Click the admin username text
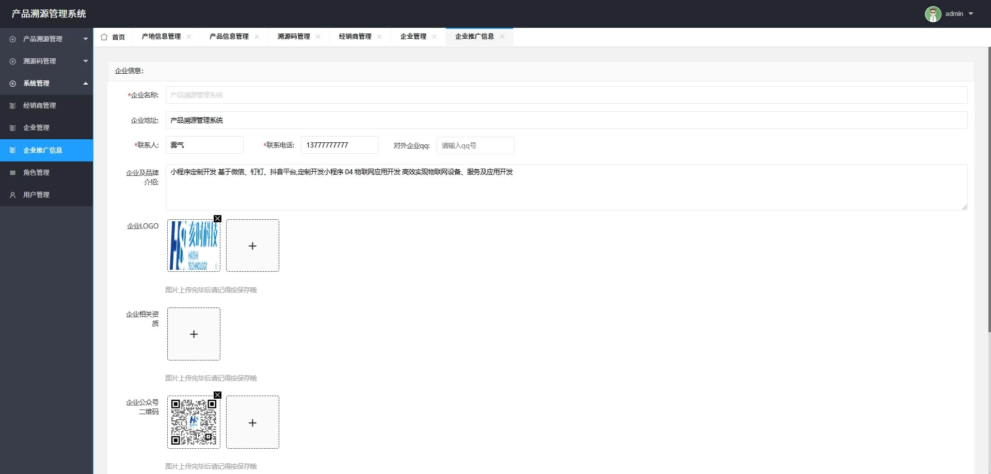The height and width of the screenshot is (474, 991). tap(954, 14)
